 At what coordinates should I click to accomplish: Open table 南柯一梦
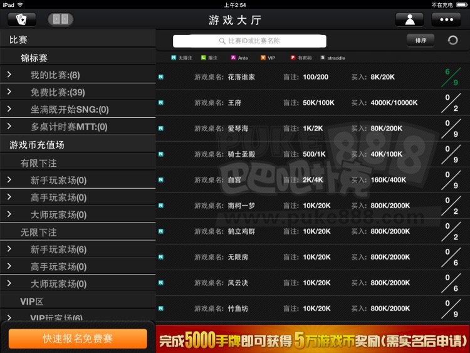313,206
